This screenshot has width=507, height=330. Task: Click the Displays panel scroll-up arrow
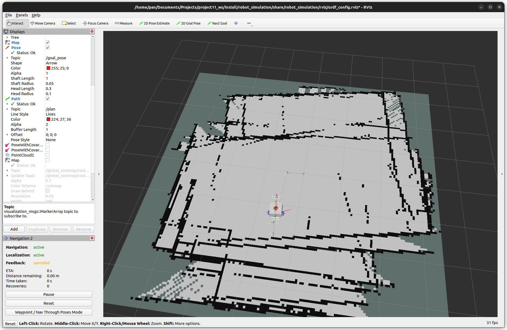[x=93, y=36]
